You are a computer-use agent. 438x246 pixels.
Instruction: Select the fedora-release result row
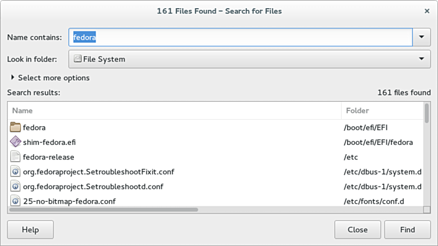[x=175, y=157]
